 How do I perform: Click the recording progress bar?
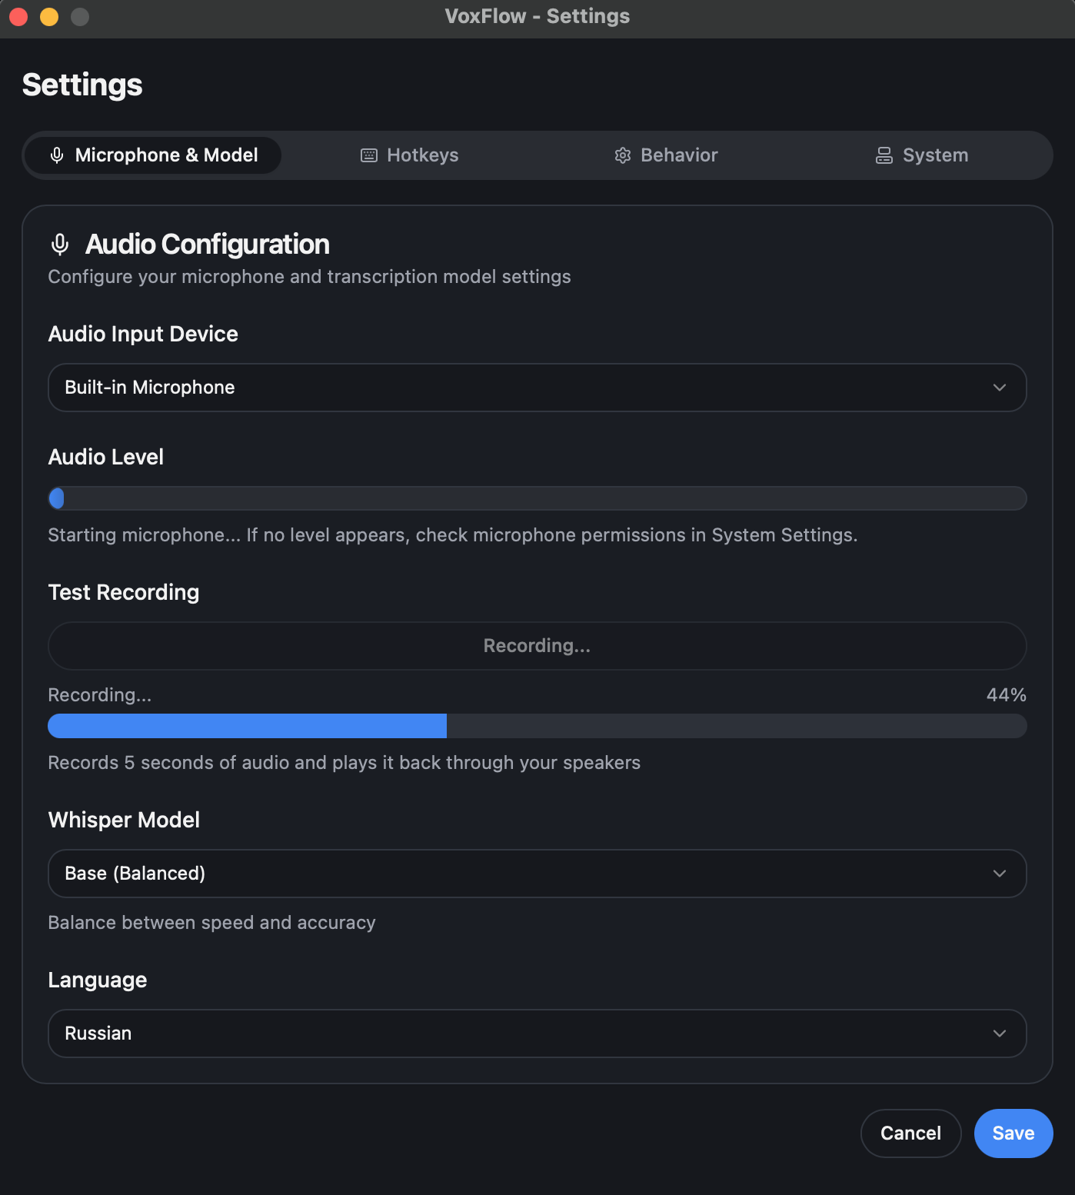537,726
